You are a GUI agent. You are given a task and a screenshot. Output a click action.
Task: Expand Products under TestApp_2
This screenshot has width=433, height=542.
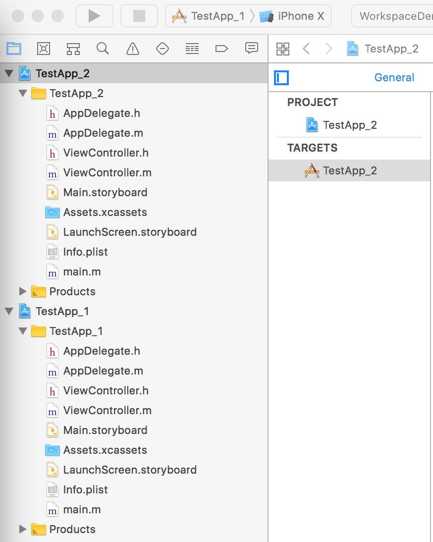coord(23,291)
